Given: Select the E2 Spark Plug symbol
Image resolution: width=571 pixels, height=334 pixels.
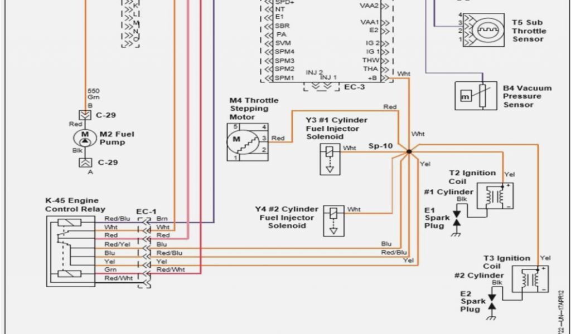Looking at the screenshot, I should coord(492,304).
